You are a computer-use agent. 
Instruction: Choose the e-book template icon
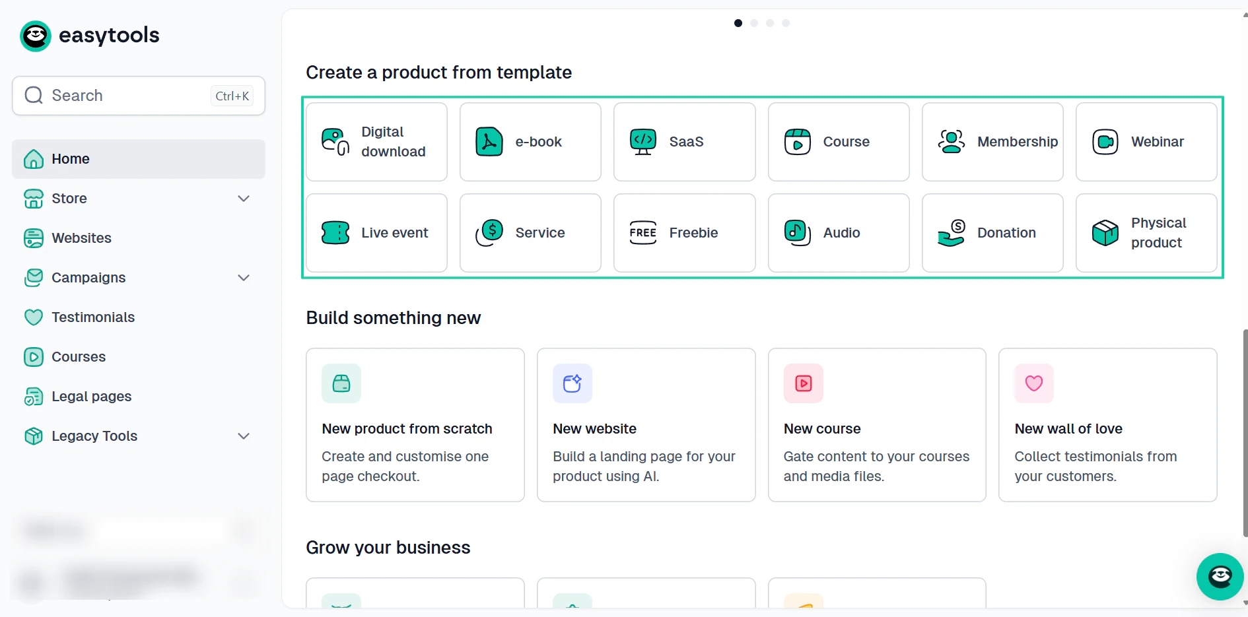pos(489,142)
